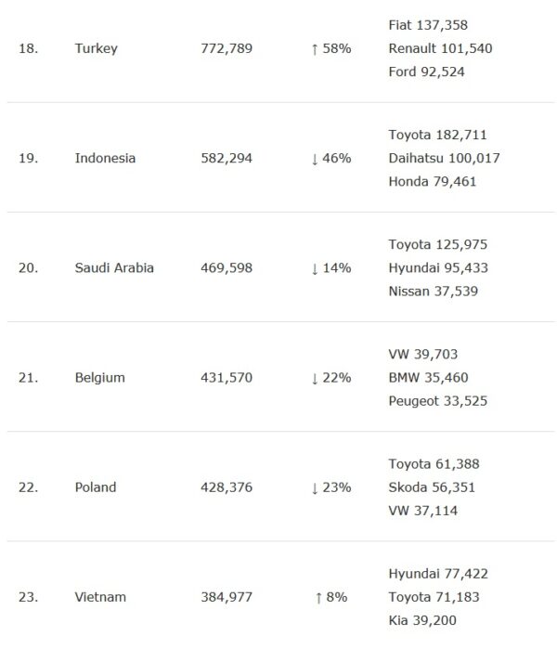Image resolution: width=557 pixels, height=649 pixels.
Task: Select the Daihatsu 100,017 brand entry
Action: click(444, 158)
